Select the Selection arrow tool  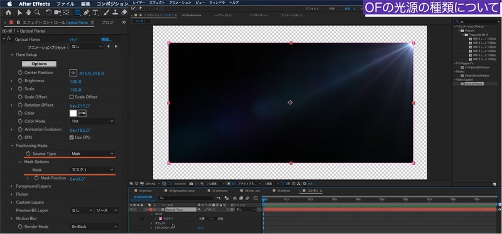click(x=20, y=13)
